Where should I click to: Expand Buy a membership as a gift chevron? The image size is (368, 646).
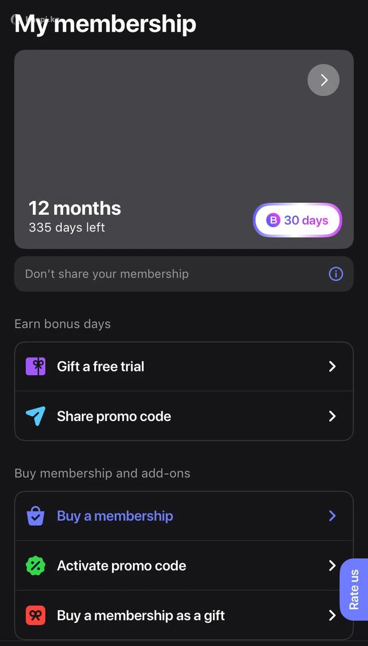(x=332, y=615)
